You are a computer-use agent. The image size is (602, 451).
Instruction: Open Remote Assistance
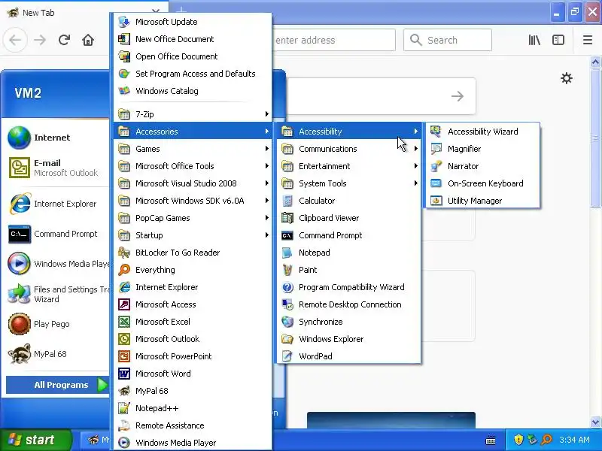193,425
